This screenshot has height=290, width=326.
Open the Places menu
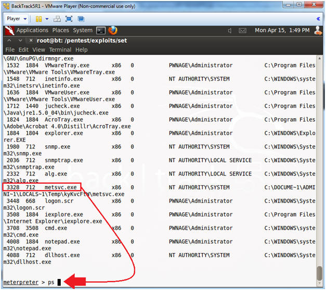60,30
